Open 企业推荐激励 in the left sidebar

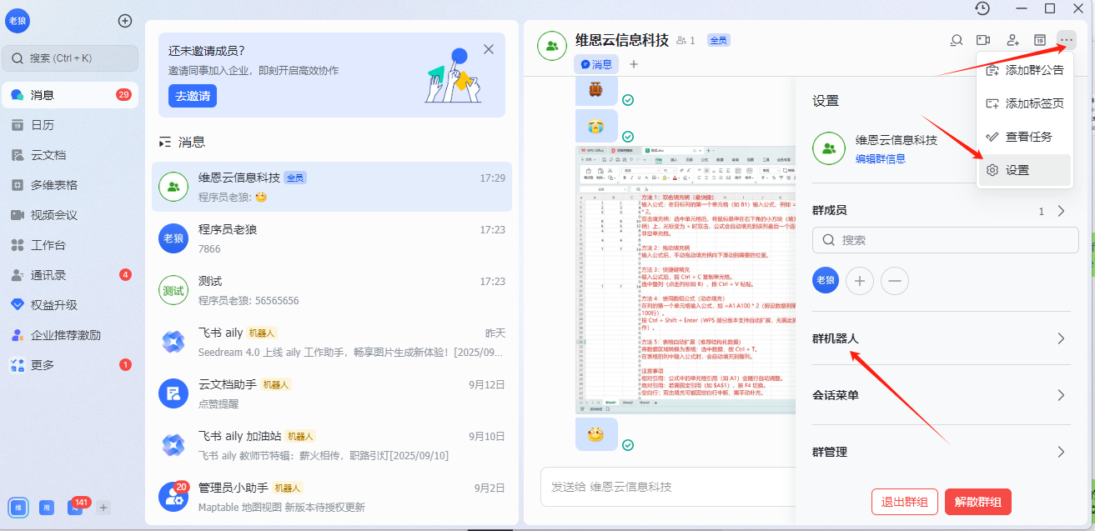point(70,335)
